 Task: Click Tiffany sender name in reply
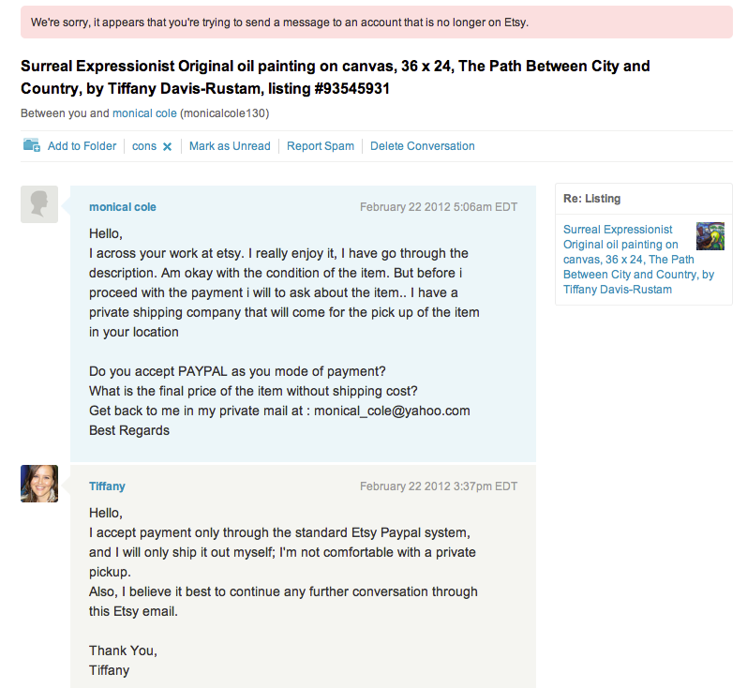point(107,486)
